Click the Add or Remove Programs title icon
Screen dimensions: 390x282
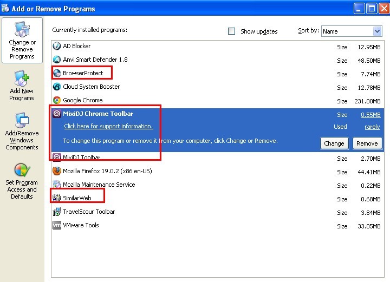pyautogui.click(x=5, y=9)
